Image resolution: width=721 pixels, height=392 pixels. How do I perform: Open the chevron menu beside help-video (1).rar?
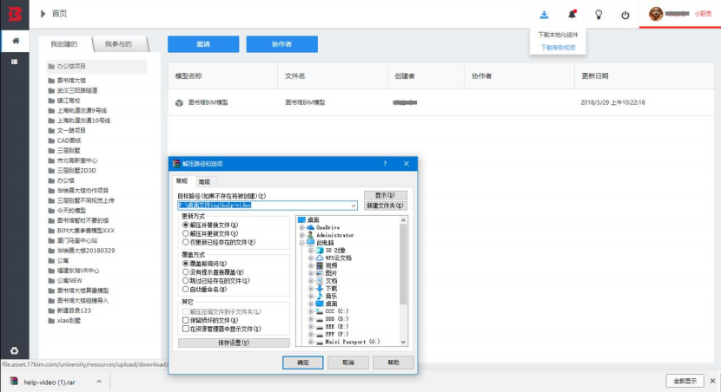tap(99, 382)
